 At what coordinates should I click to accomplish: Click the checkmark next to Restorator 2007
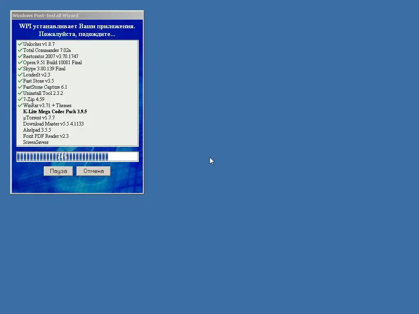[20, 56]
